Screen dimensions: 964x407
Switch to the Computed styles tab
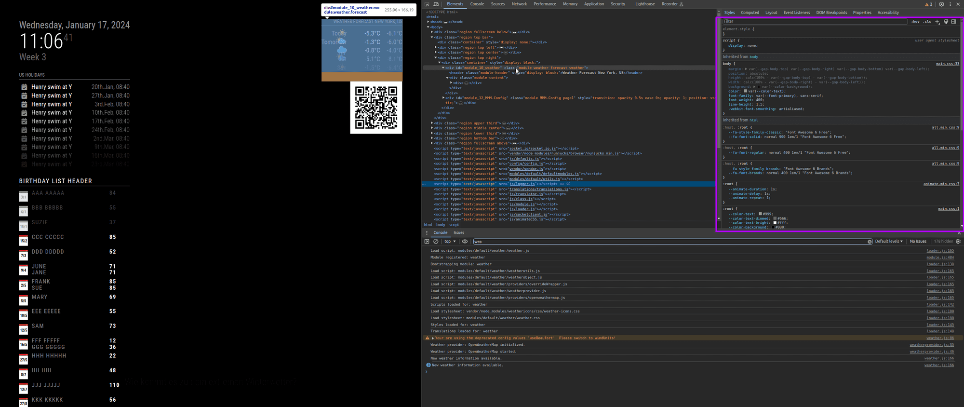coord(750,13)
